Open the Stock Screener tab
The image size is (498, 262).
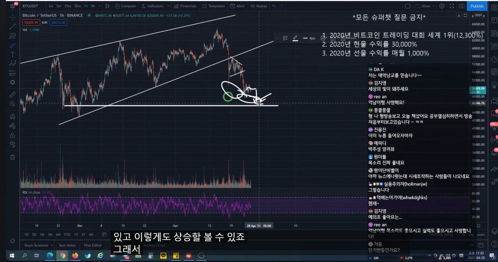click(x=36, y=245)
